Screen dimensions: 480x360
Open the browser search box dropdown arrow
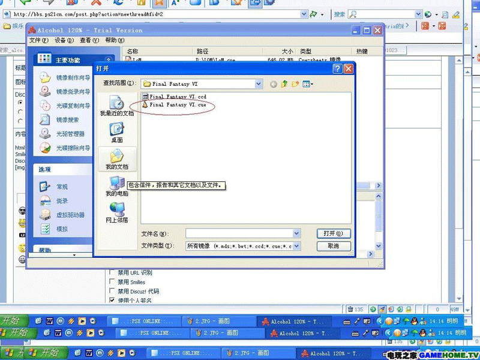pos(418,14)
